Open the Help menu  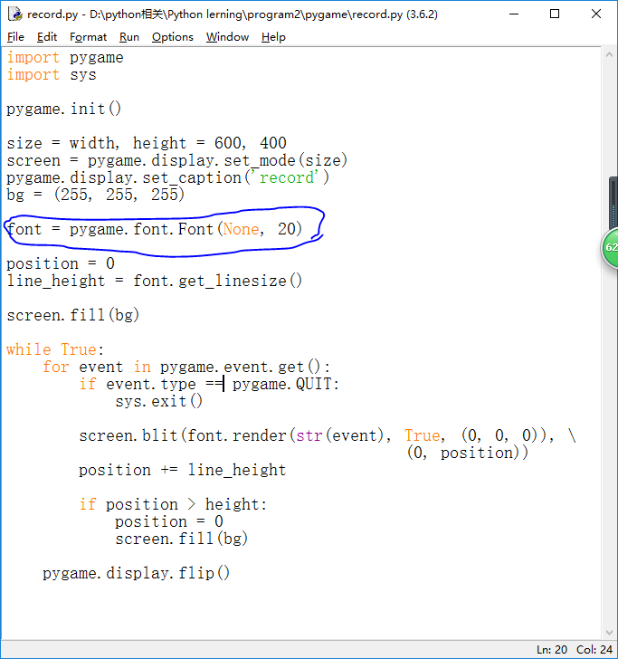pyautogui.click(x=273, y=37)
